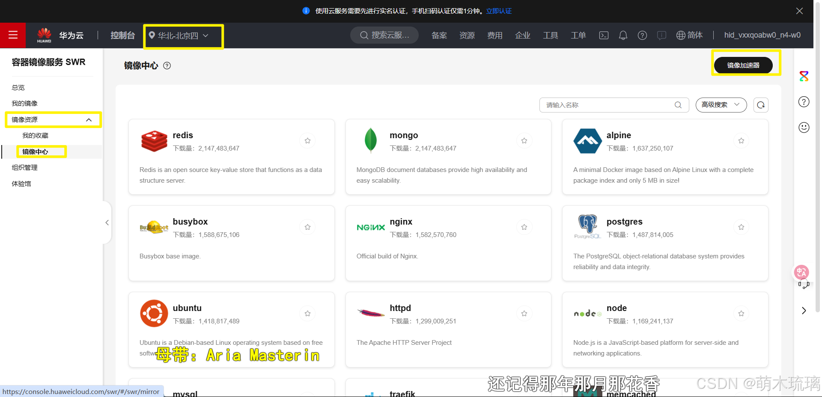Favorite the httpd image

coord(524,314)
